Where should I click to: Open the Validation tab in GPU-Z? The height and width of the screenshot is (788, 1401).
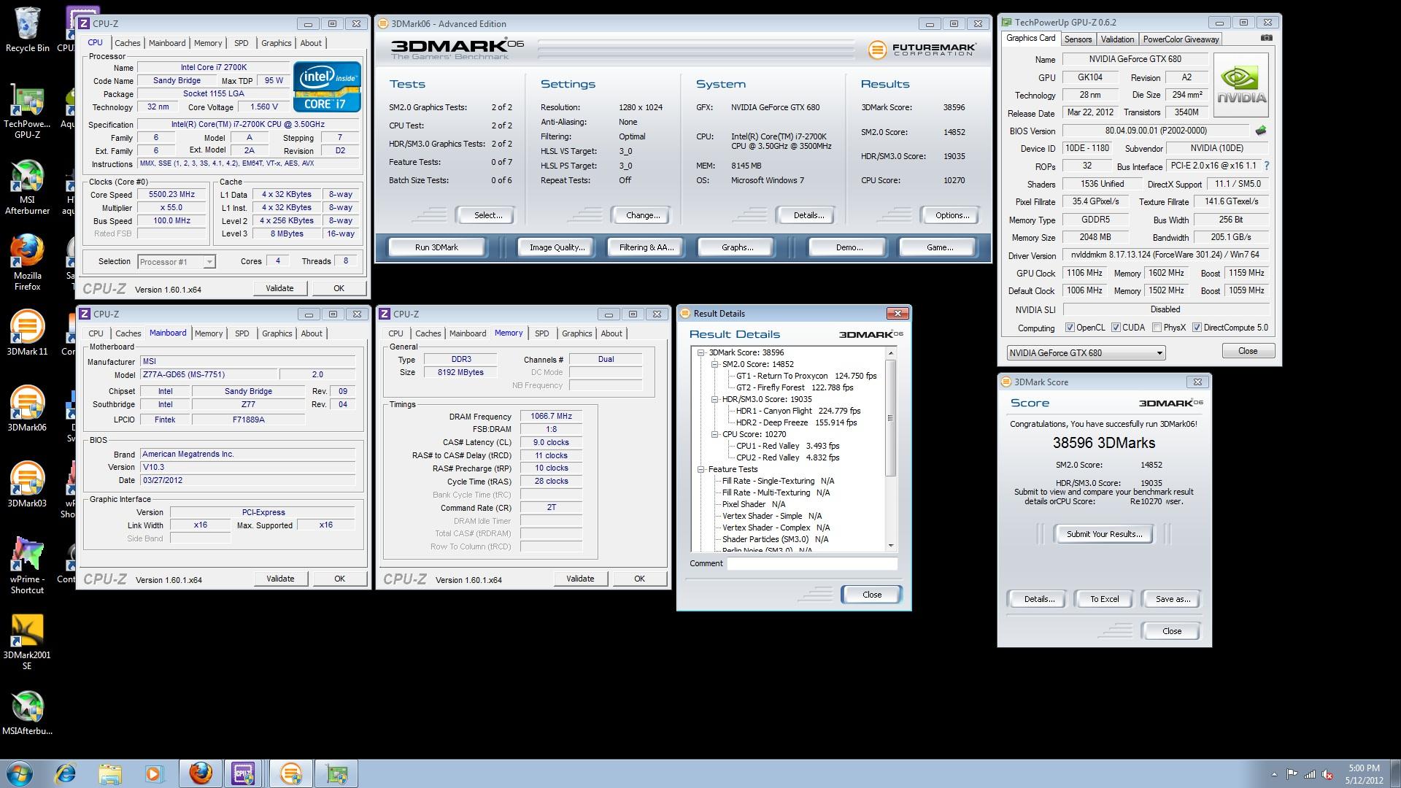[1117, 39]
